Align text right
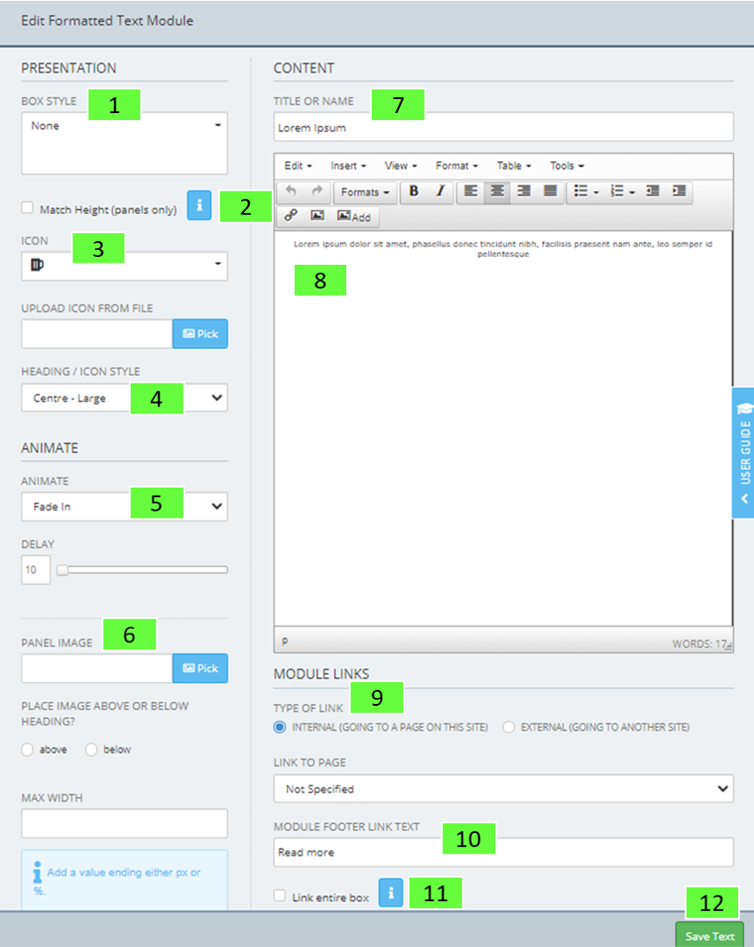Screen dimensions: 754x947 524,192
